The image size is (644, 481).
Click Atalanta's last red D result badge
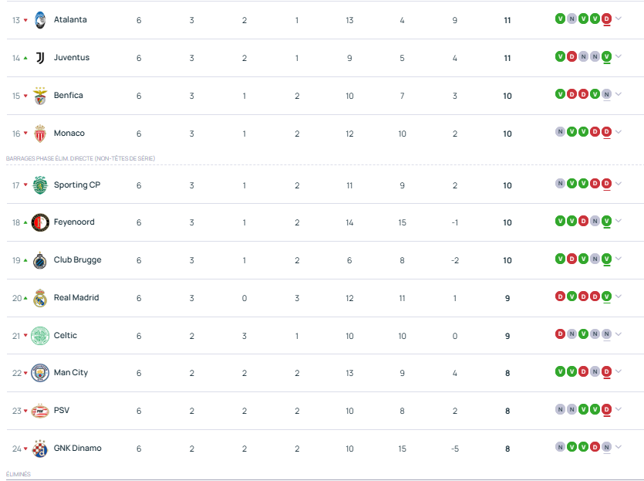click(606, 19)
